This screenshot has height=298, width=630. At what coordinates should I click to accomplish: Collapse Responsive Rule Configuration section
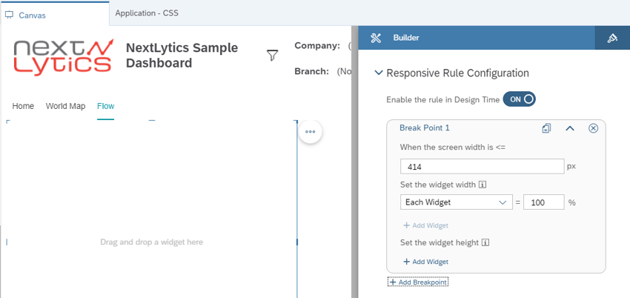pos(379,73)
